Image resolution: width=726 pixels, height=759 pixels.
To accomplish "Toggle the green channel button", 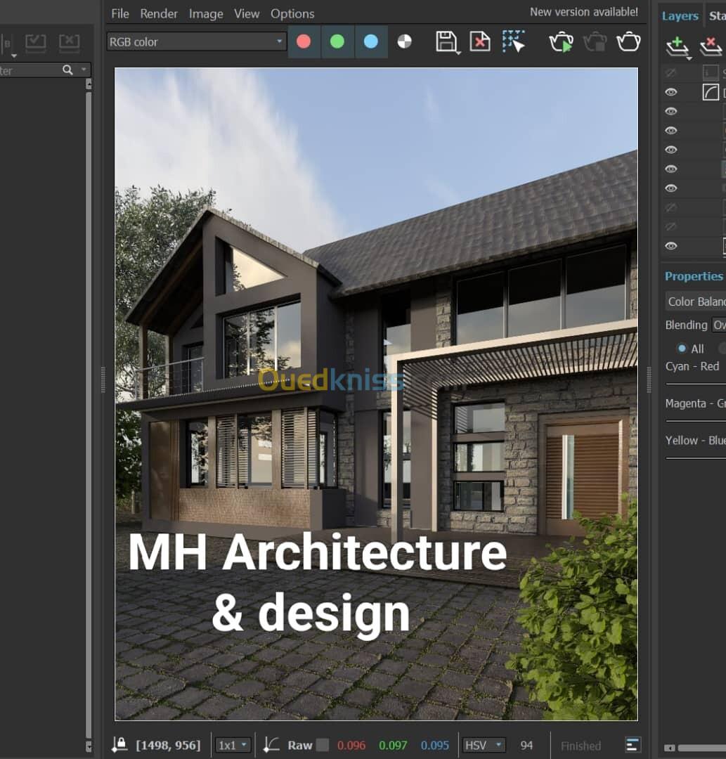I will (337, 42).
